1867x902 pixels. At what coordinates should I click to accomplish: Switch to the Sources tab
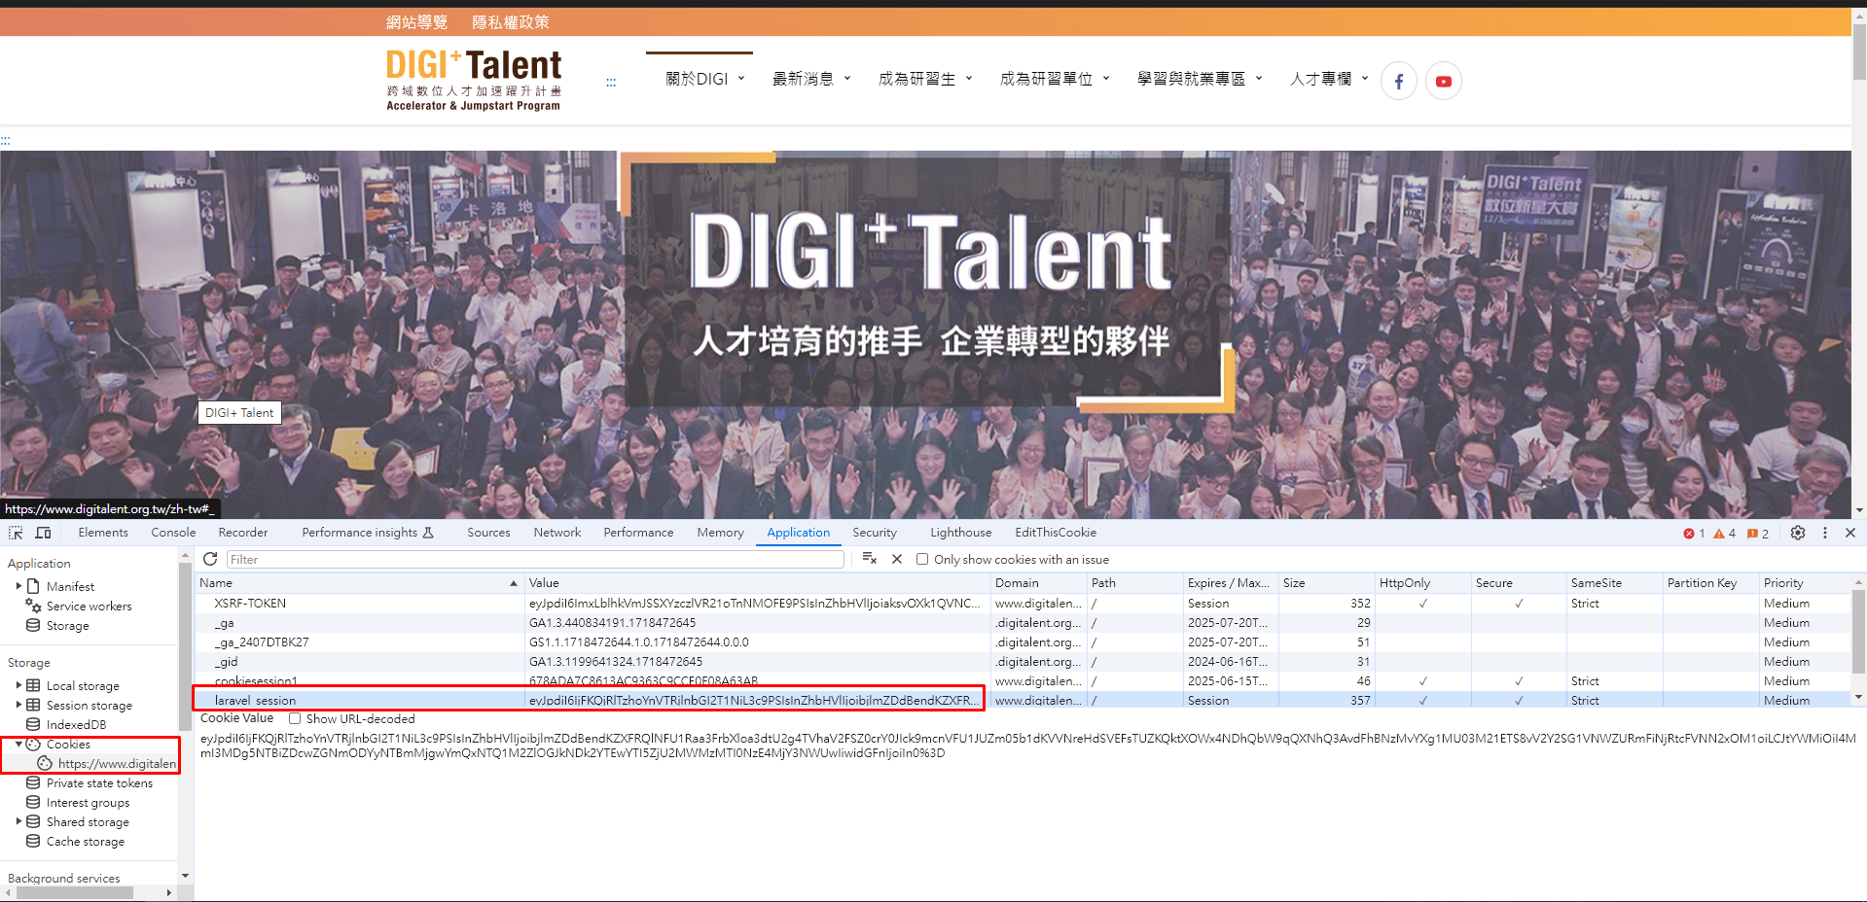pos(488,533)
